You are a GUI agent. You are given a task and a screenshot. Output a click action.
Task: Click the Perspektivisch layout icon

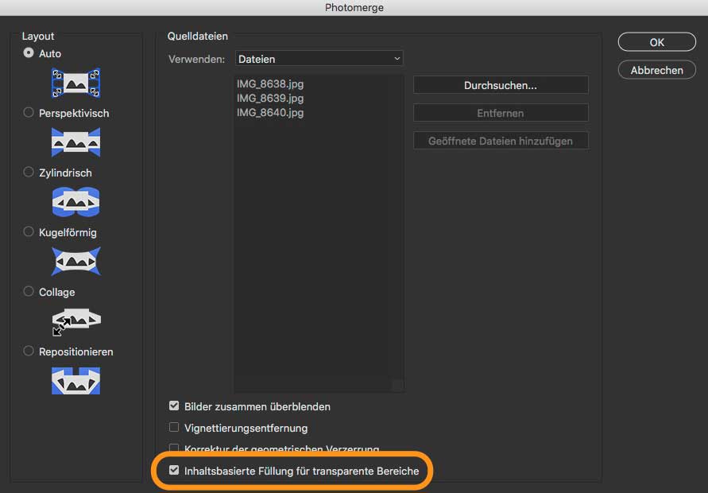tap(75, 142)
